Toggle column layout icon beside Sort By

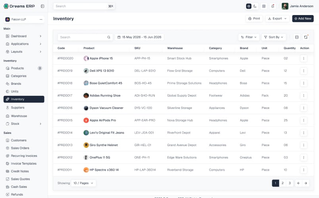click(x=297, y=37)
